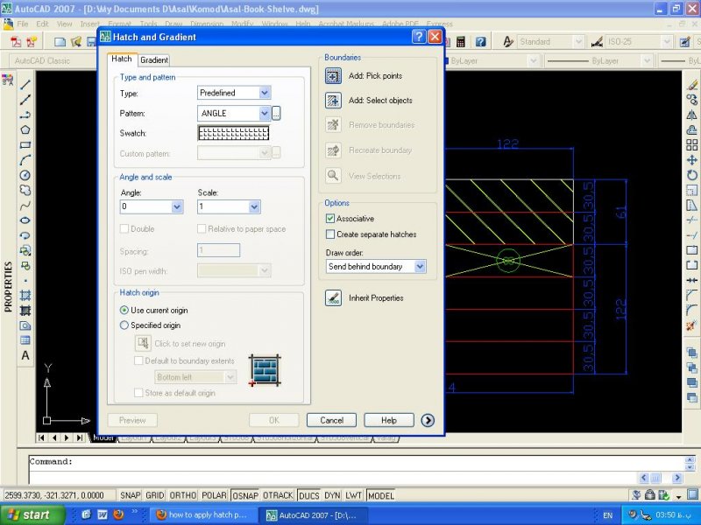The image size is (701, 525).
Task: Click the Command line input area
Action: (x=333, y=477)
